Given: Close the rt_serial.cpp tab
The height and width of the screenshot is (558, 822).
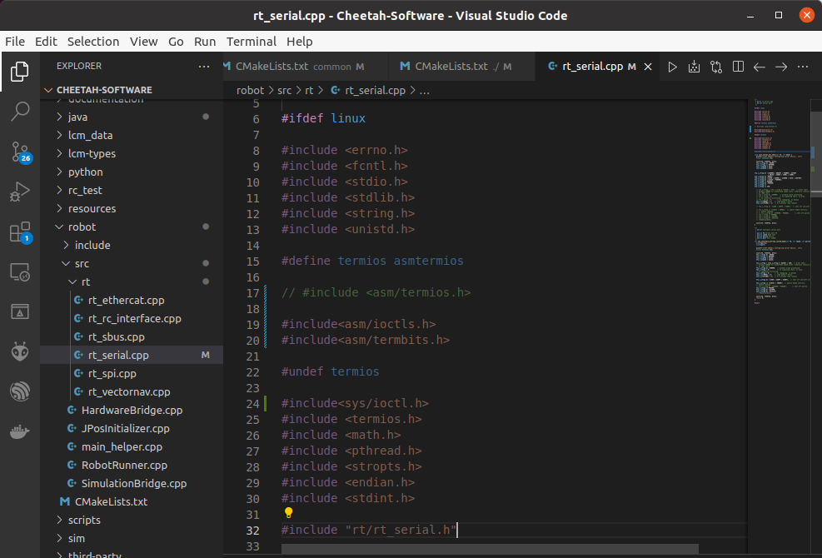Looking at the screenshot, I should (x=648, y=65).
